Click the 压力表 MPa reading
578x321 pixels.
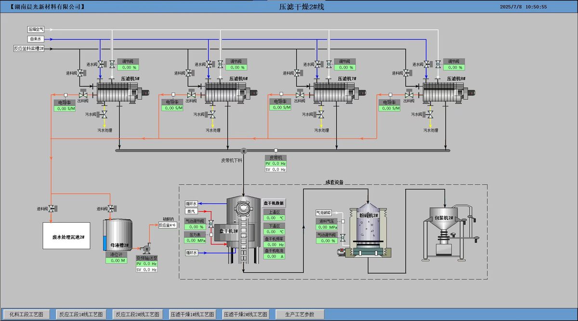(196, 240)
